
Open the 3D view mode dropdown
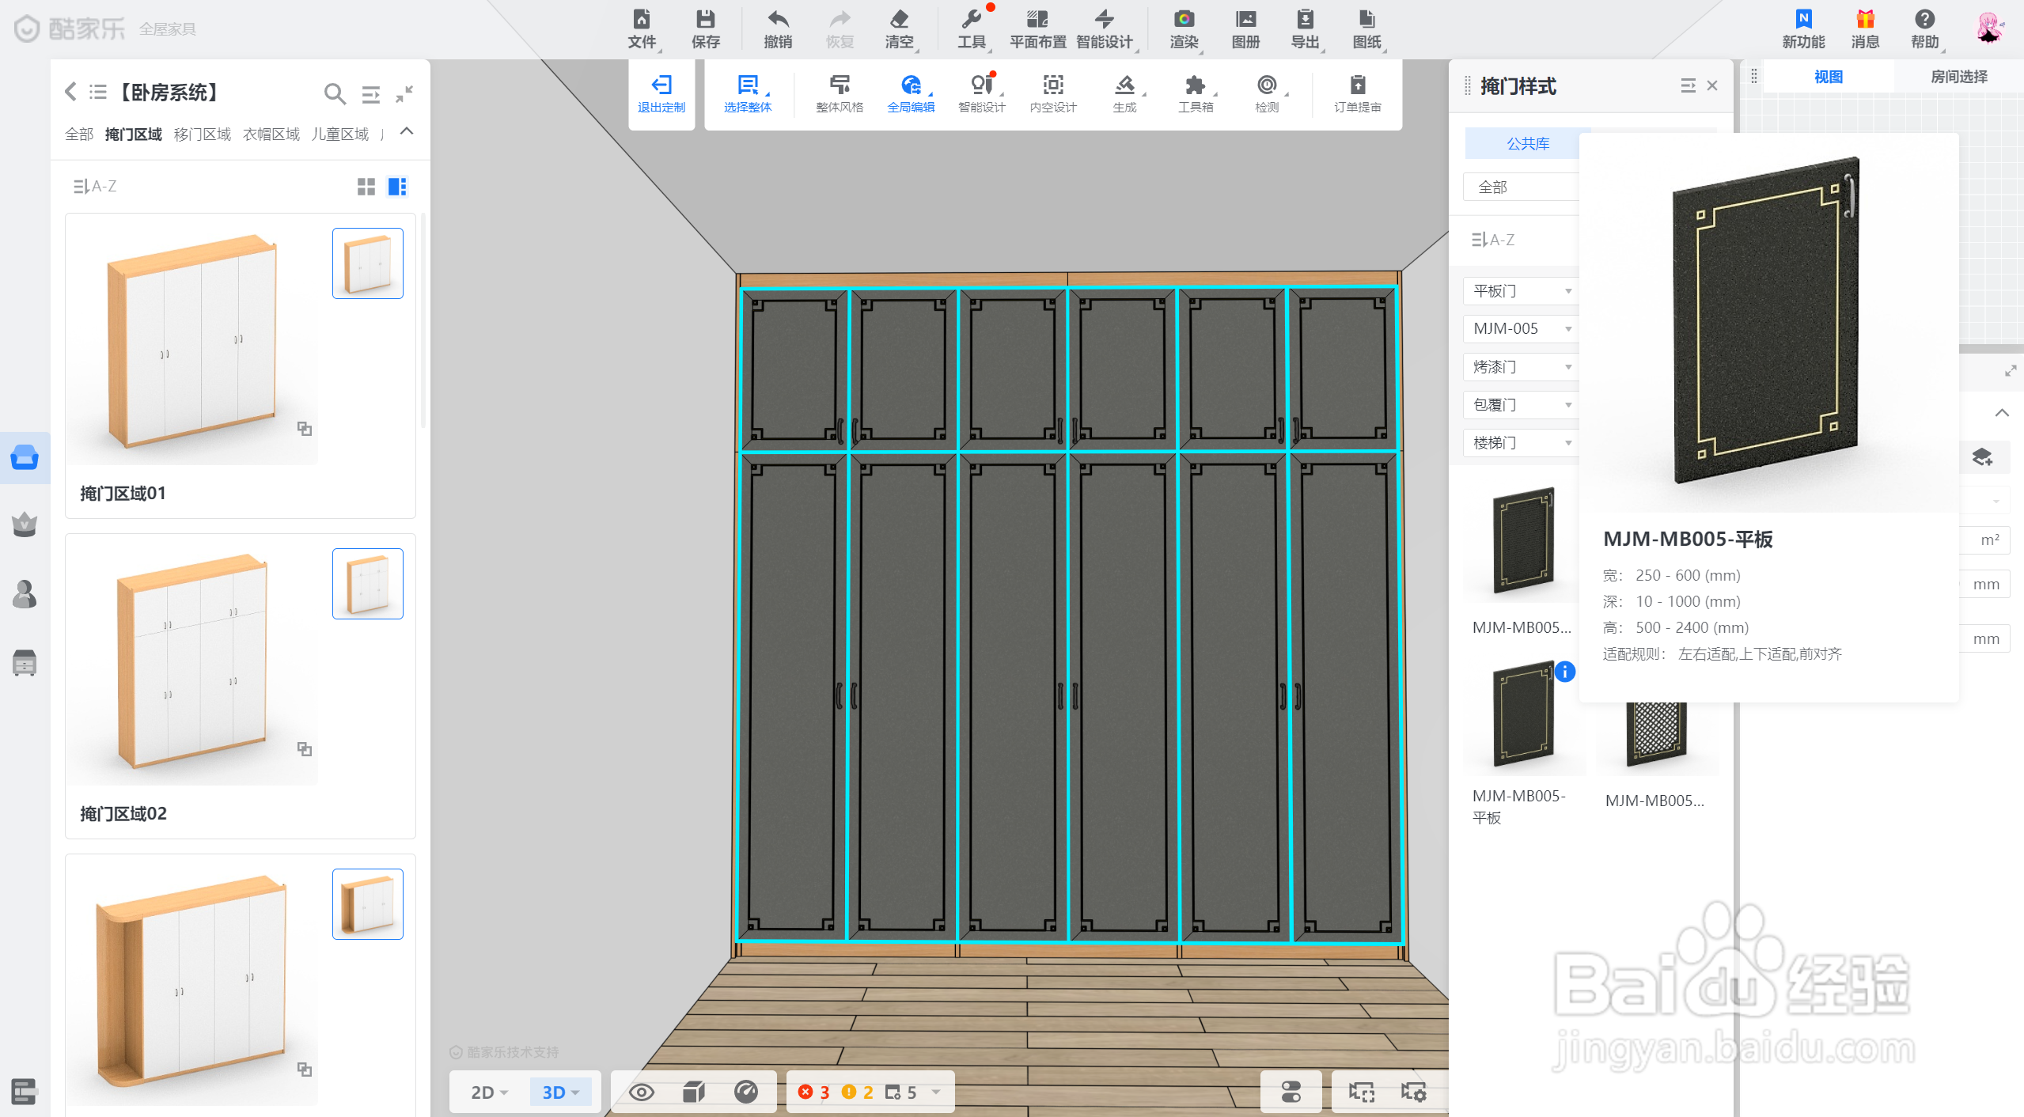[x=561, y=1092]
